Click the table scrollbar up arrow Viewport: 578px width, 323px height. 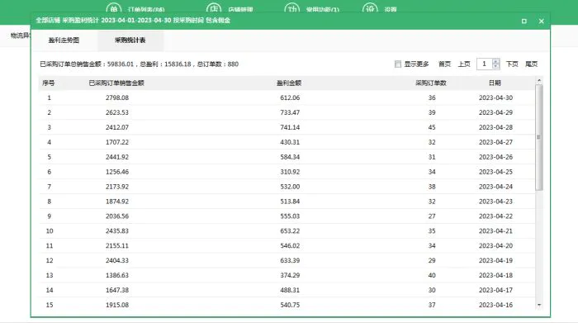coord(539,80)
